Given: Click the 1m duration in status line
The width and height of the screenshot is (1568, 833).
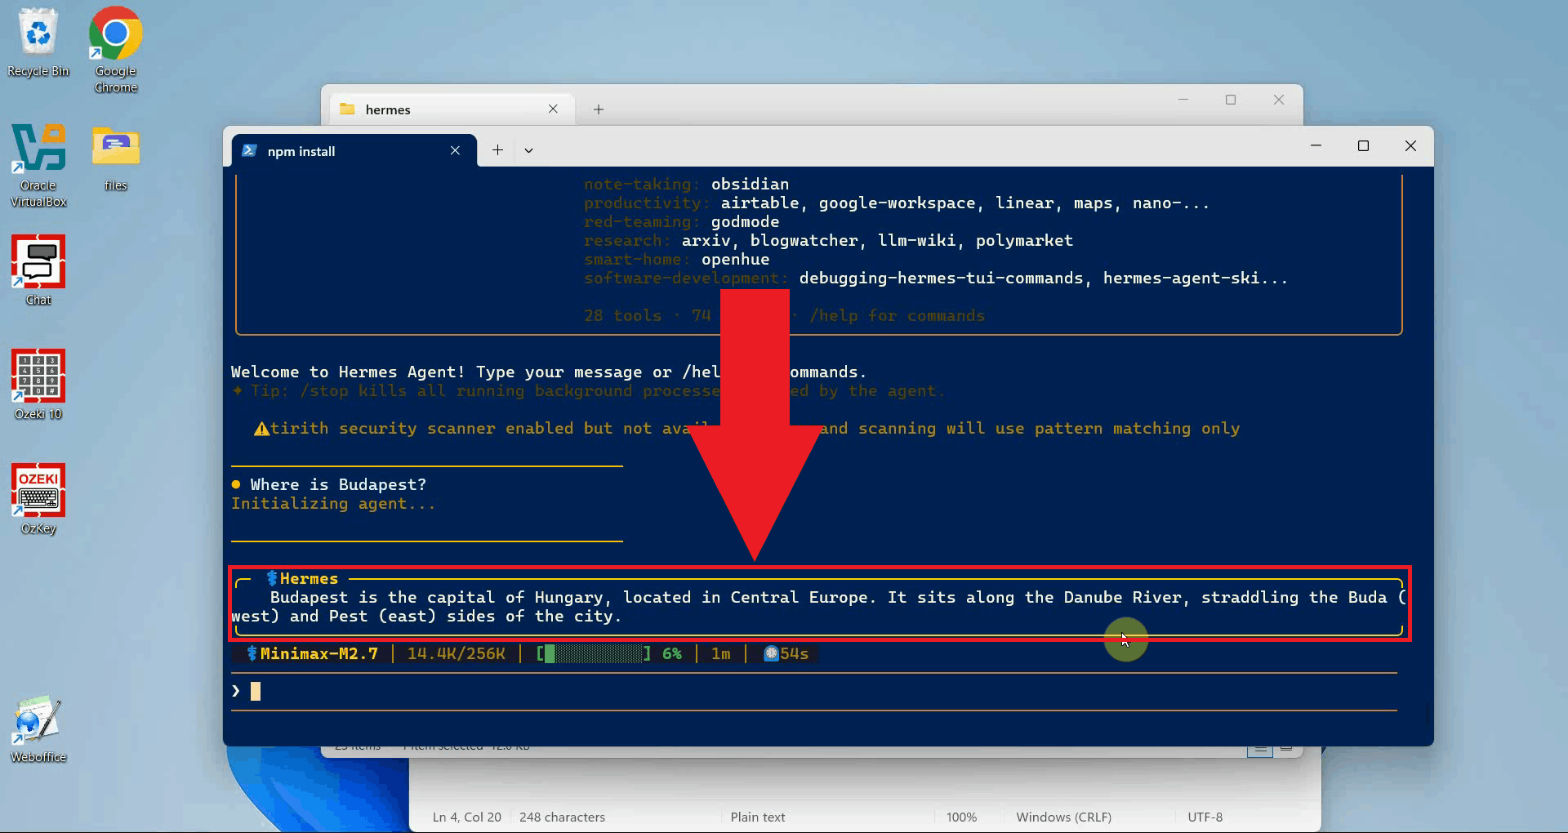Looking at the screenshot, I should click(x=721, y=654).
